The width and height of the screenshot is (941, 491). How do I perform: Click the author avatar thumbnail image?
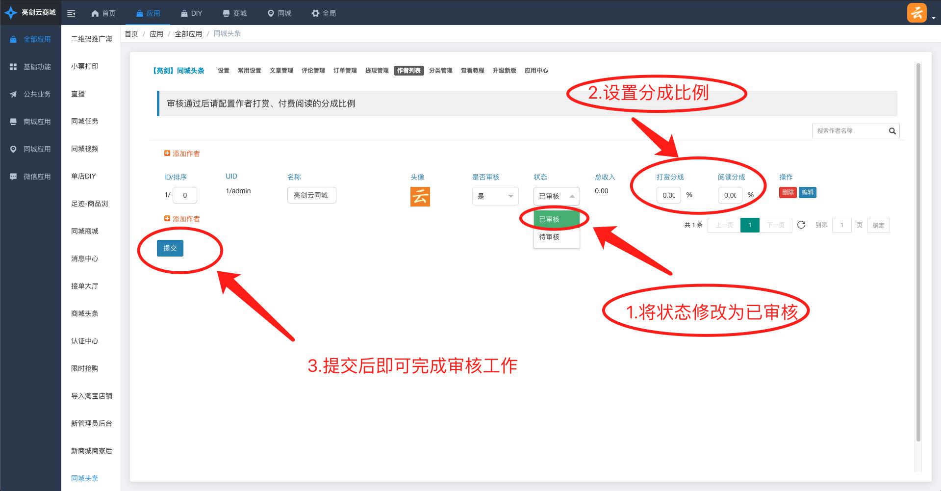[x=420, y=197]
